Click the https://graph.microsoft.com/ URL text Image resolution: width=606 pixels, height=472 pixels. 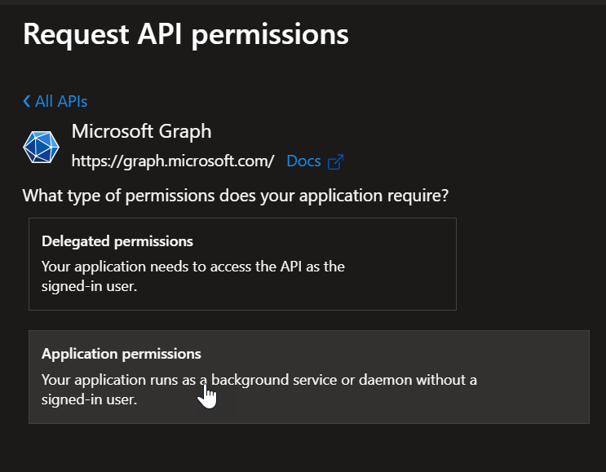[x=173, y=161]
